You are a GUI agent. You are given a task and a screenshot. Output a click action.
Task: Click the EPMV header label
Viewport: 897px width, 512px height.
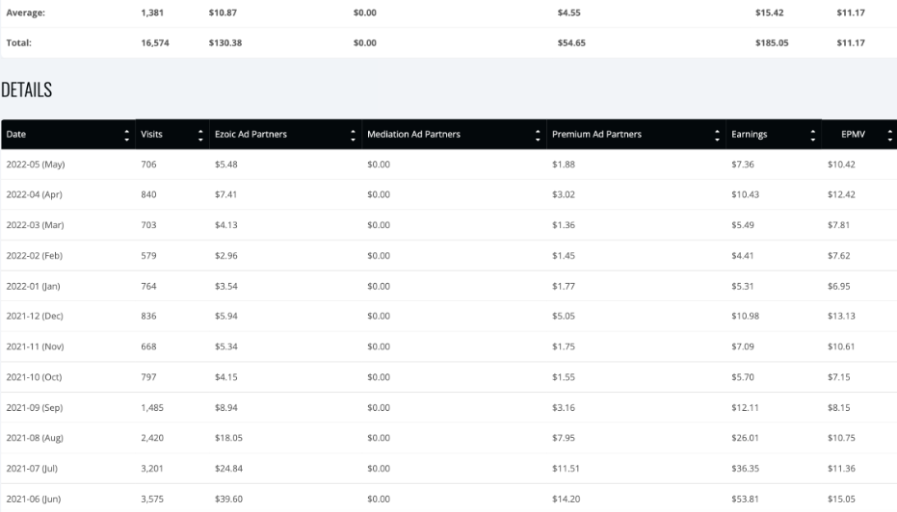(x=853, y=135)
